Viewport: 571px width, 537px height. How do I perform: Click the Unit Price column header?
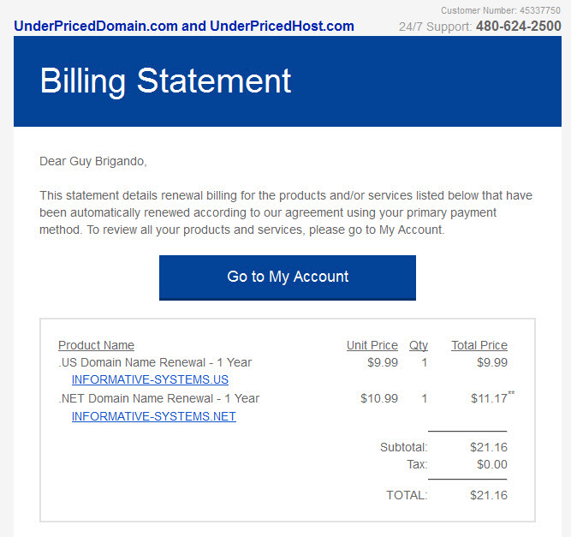pos(372,345)
